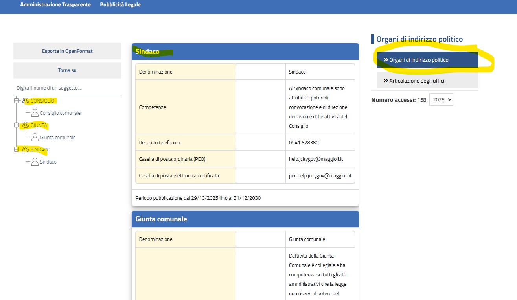Click the person icon for Consiglio comunale
517x300 pixels.
point(35,113)
